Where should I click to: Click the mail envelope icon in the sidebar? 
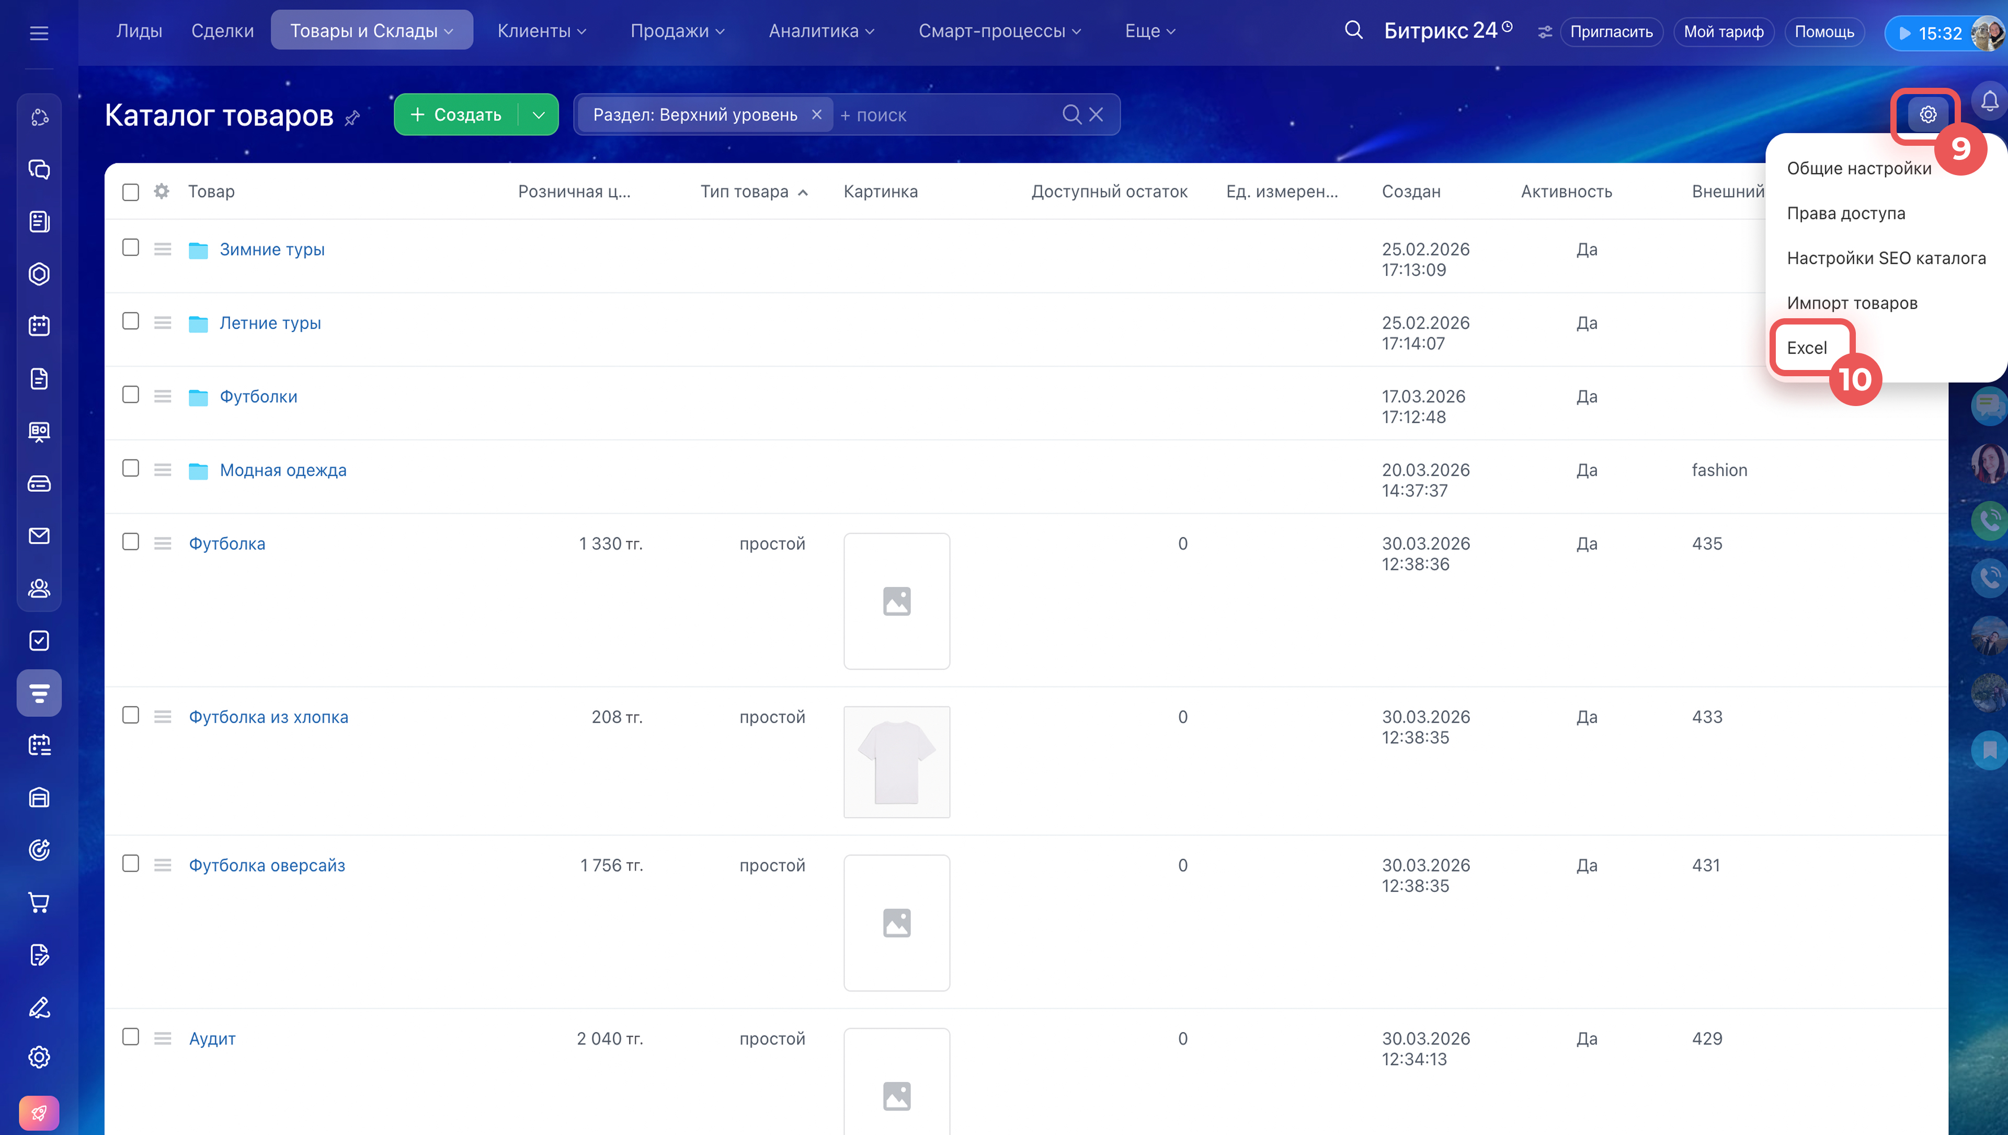tap(39, 536)
